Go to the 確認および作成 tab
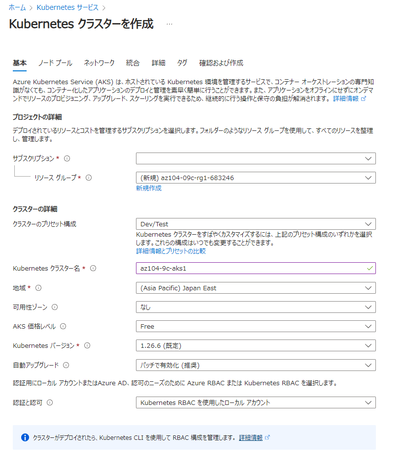 click(221, 63)
